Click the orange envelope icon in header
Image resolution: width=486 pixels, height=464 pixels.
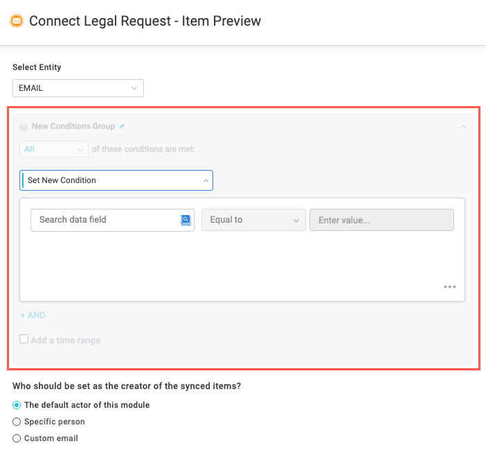point(17,22)
